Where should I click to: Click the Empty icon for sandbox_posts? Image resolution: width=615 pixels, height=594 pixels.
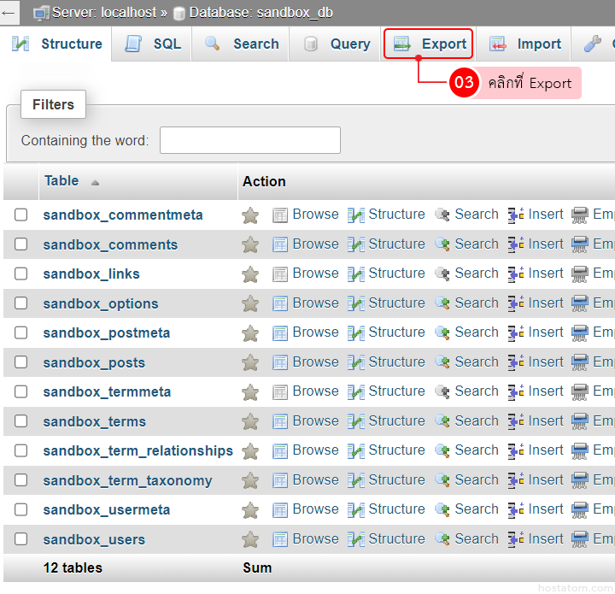click(x=580, y=362)
